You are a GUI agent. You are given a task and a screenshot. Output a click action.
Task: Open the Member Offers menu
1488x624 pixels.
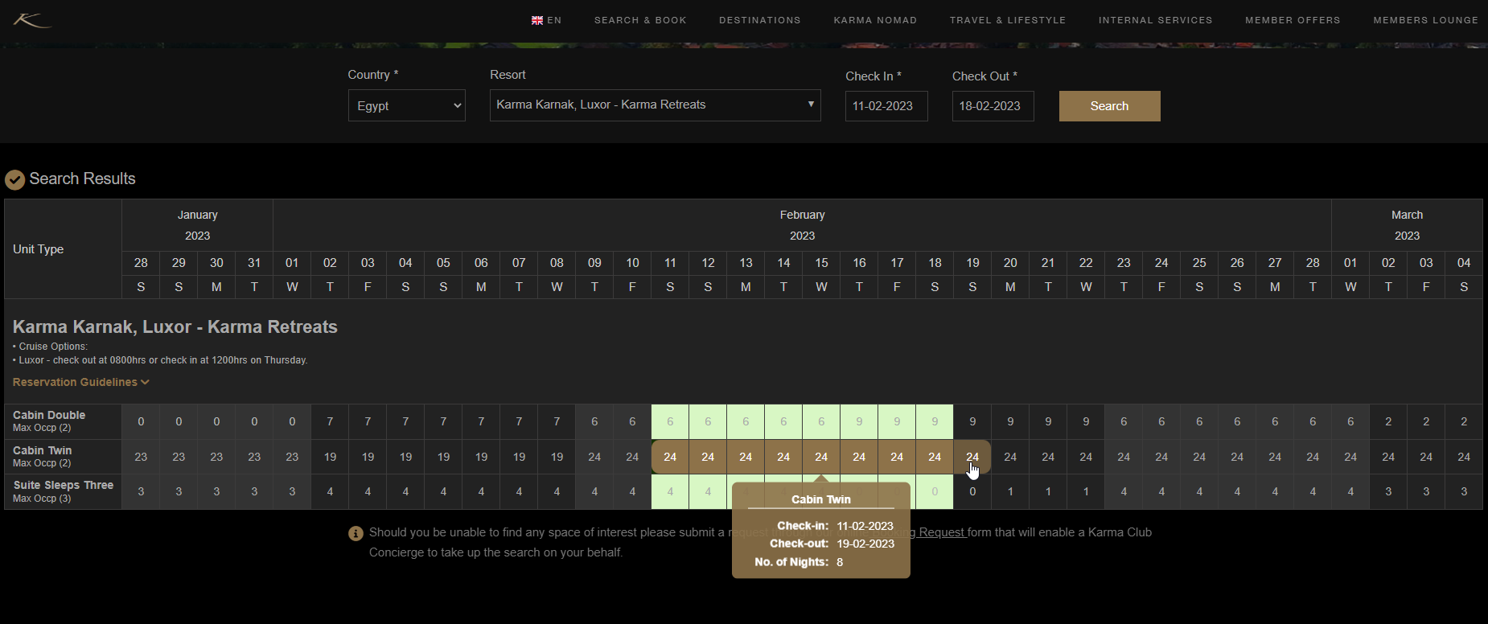(x=1293, y=20)
